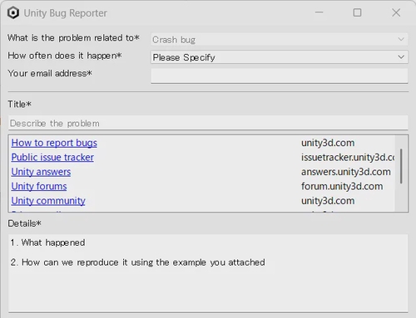Maximize the Unity Bug Reporter window
The width and height of the screenshot is (416, 318).
click(357, 12)
